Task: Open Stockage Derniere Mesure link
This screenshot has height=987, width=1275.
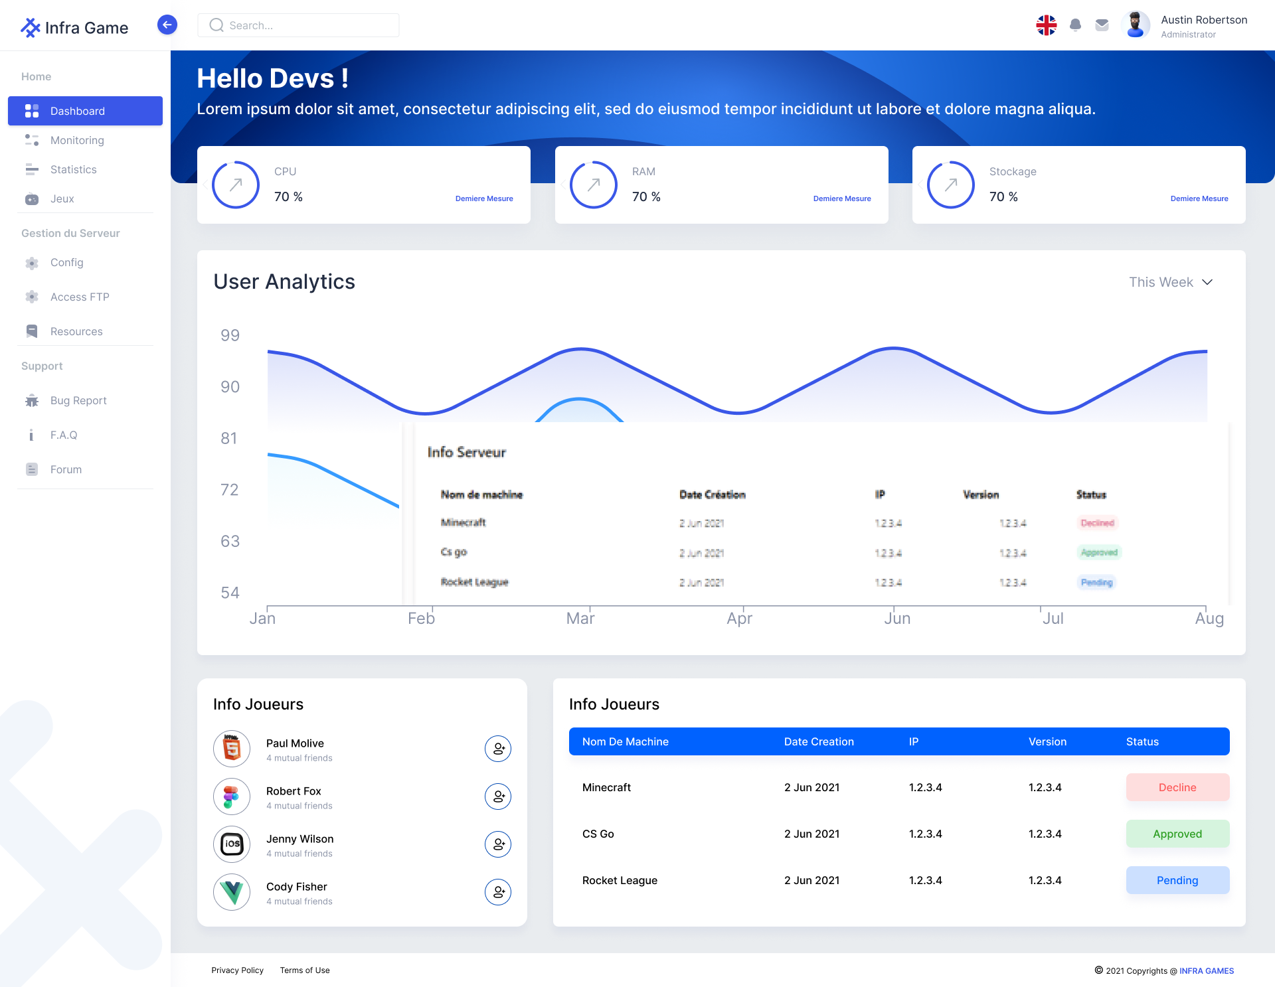Action: pyautogui.click(x=1199, y=198)
